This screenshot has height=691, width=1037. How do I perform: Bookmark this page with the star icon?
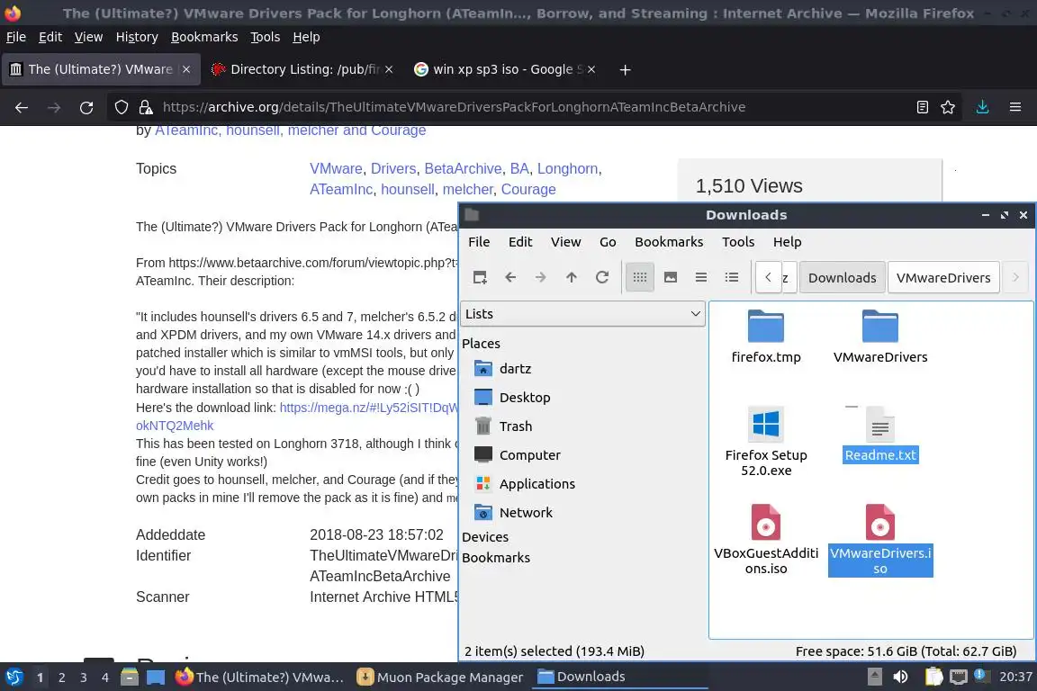[948, 107]
